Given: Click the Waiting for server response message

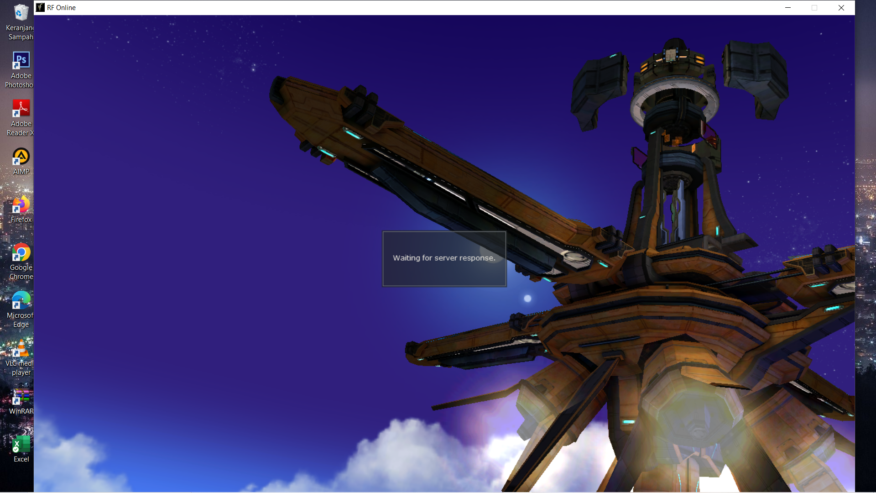Looking at the screenshot, I should pyautogui.click(x=444, y=258).
